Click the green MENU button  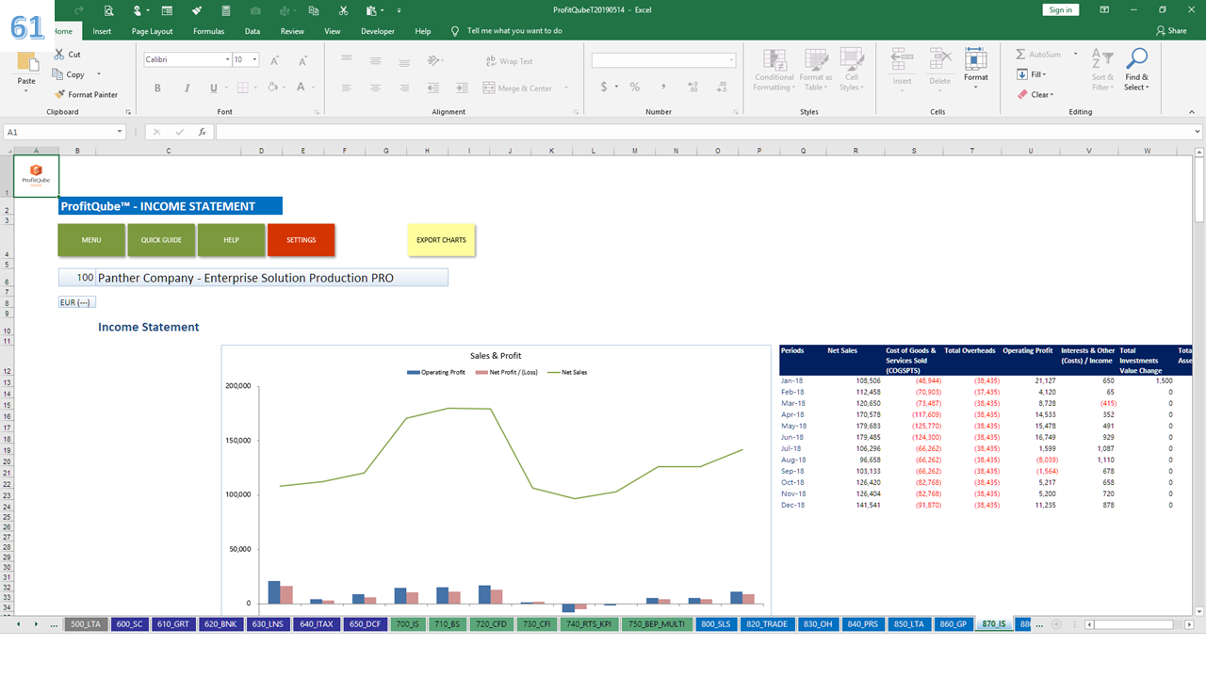(91, 240)
